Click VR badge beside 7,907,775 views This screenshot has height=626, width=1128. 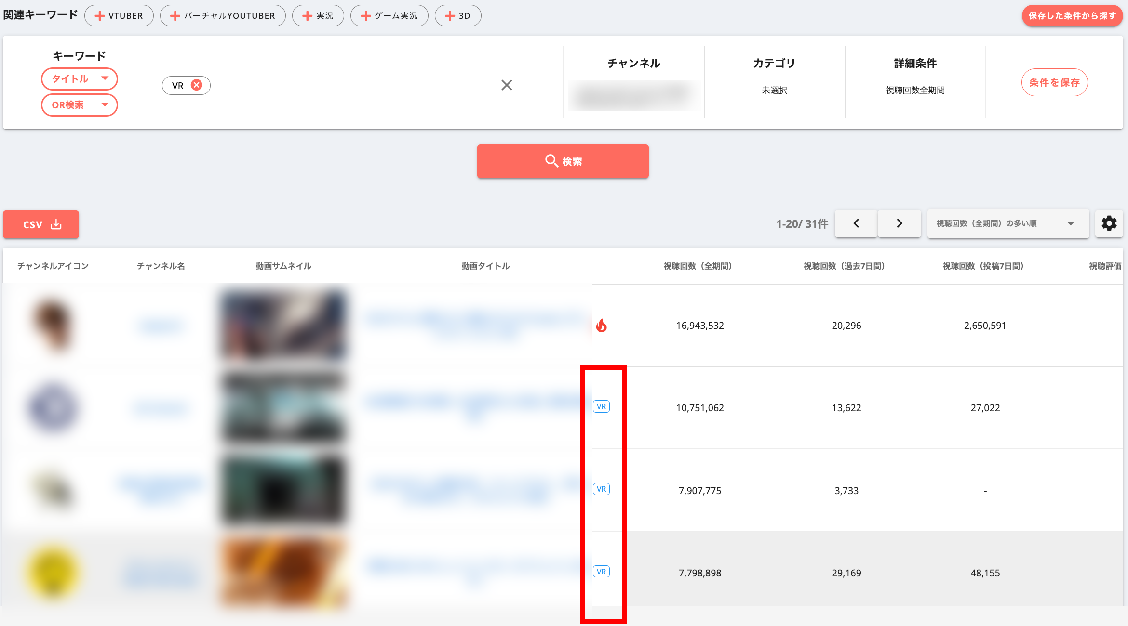pyautogui.click(x=601, y=489)
